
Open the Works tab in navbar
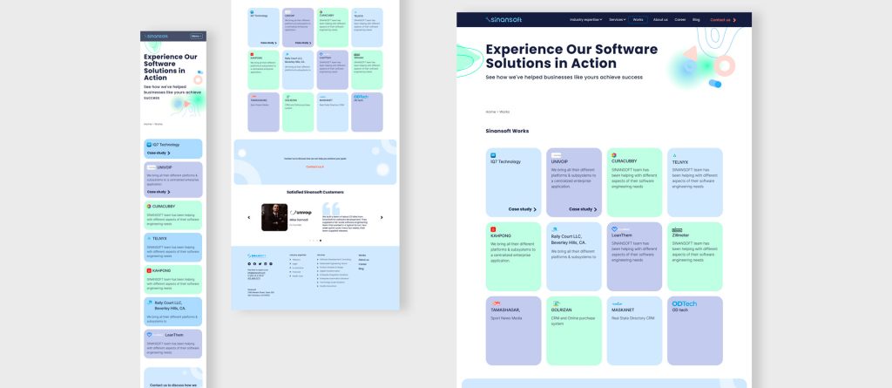point(639,19)
